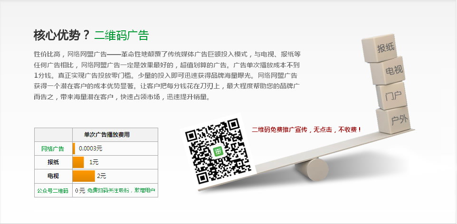The height and width of the screenshot is (224, 457).
Task: Click the 电视 cube block
Action: point(388,70)
